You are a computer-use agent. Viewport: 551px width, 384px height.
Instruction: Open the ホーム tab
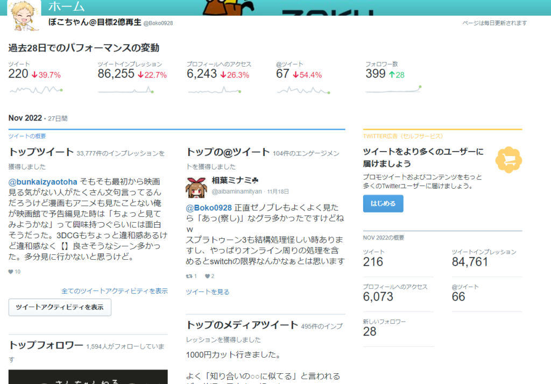point(66,6)
